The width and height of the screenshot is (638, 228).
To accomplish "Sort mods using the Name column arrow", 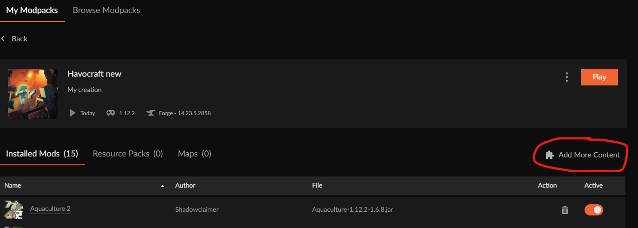I will pos(163,186).
